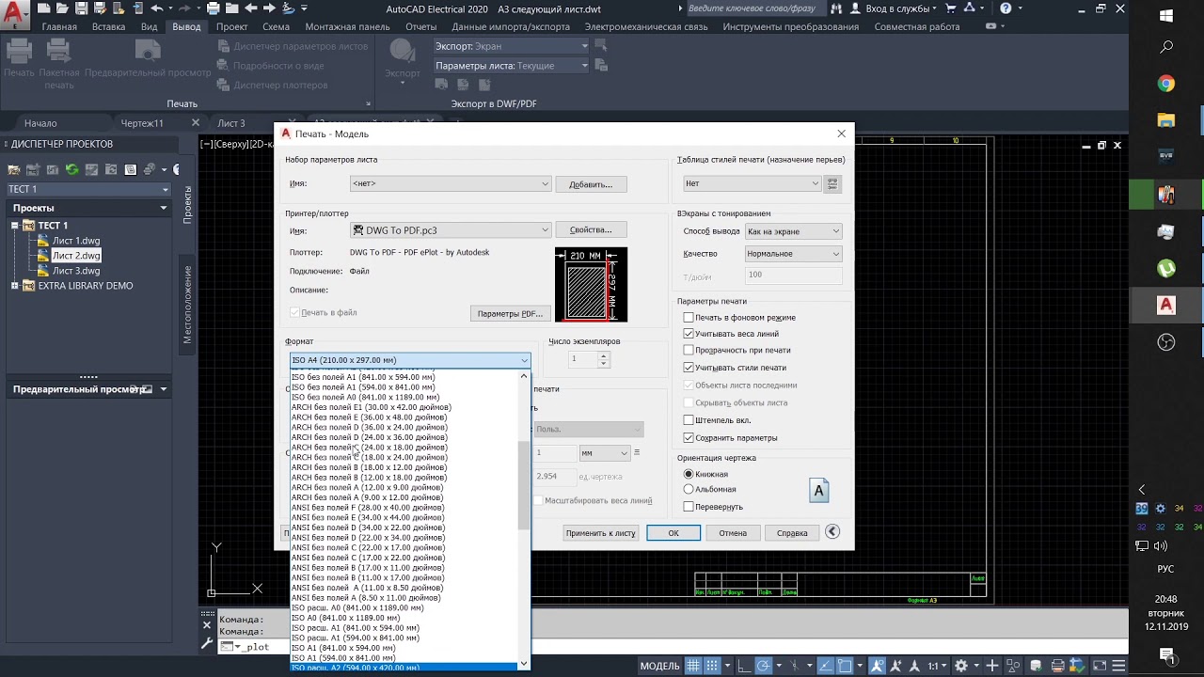Uncheck 'Сохранить параметры'

point(689,438)
